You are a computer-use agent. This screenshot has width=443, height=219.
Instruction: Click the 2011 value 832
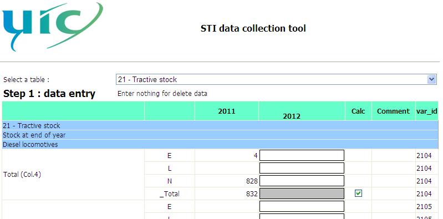click(x=252, y=194)
